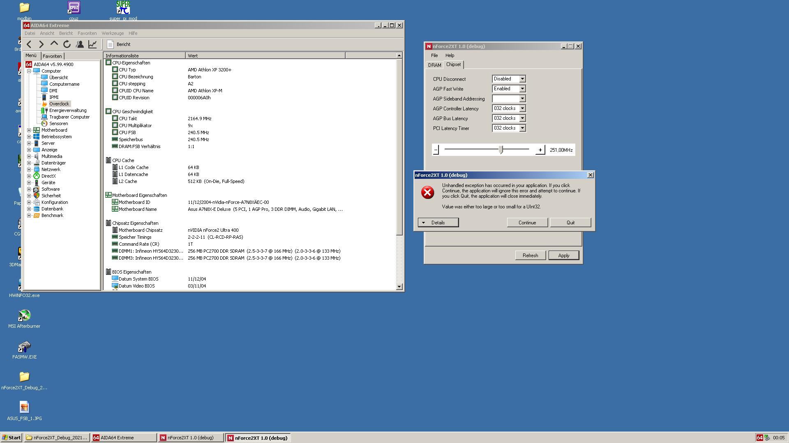Expand the Motherboard tree node
The height and width of the screenshot is (443, 789).
[29, 130]
